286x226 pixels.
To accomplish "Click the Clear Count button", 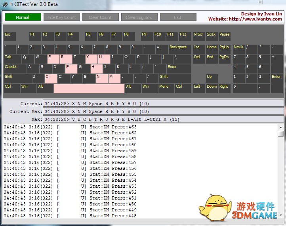I will coord(101,17).
